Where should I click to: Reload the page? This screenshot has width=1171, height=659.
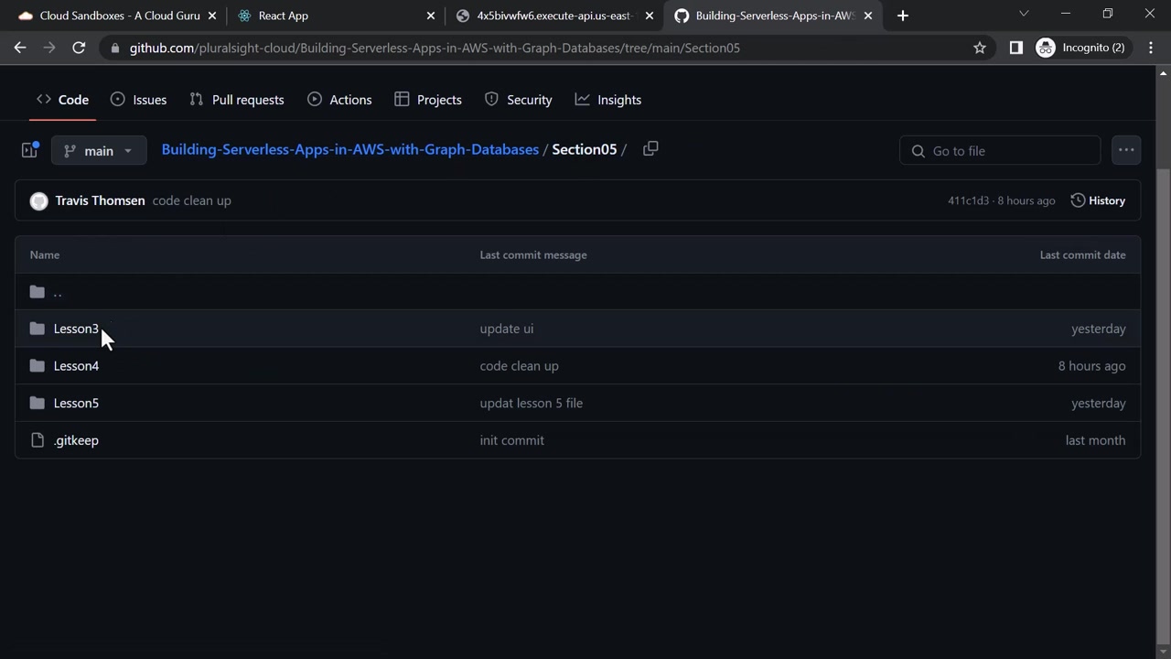[79, 48]
